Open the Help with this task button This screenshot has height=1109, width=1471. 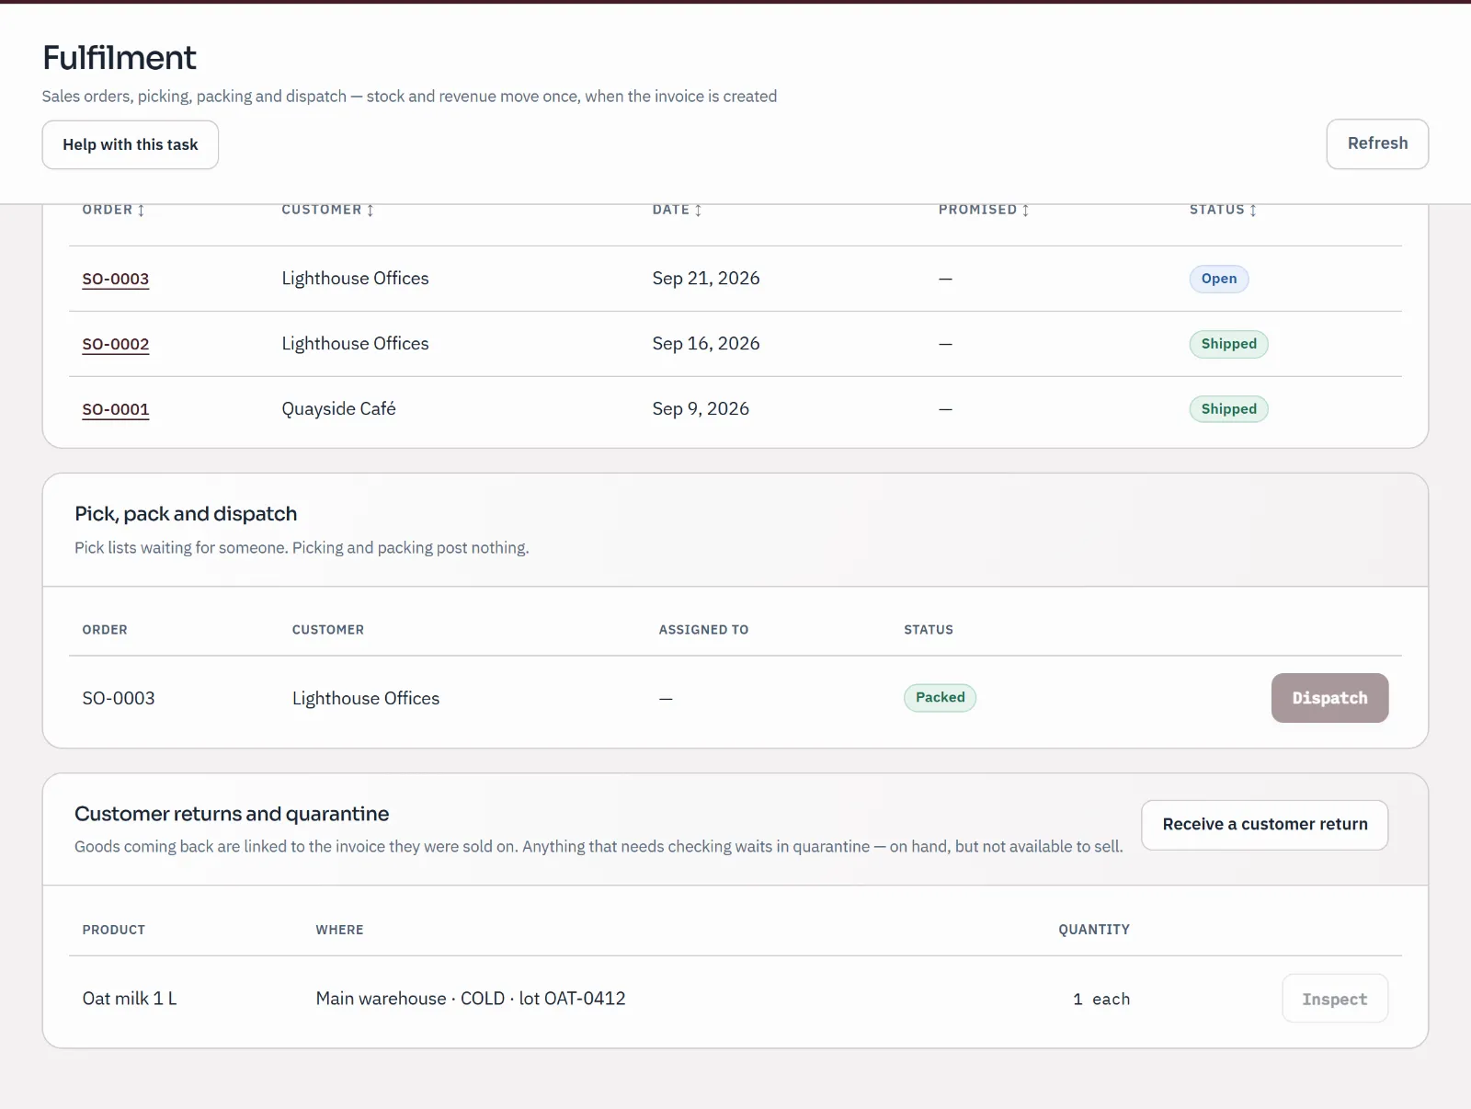coord(130,144)
